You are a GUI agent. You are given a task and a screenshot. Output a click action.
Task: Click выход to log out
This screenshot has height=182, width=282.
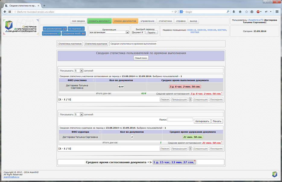[x=194, y=21]
